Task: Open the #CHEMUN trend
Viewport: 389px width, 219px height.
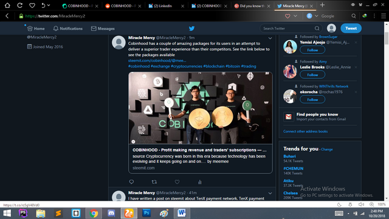Action: point(293,169)
